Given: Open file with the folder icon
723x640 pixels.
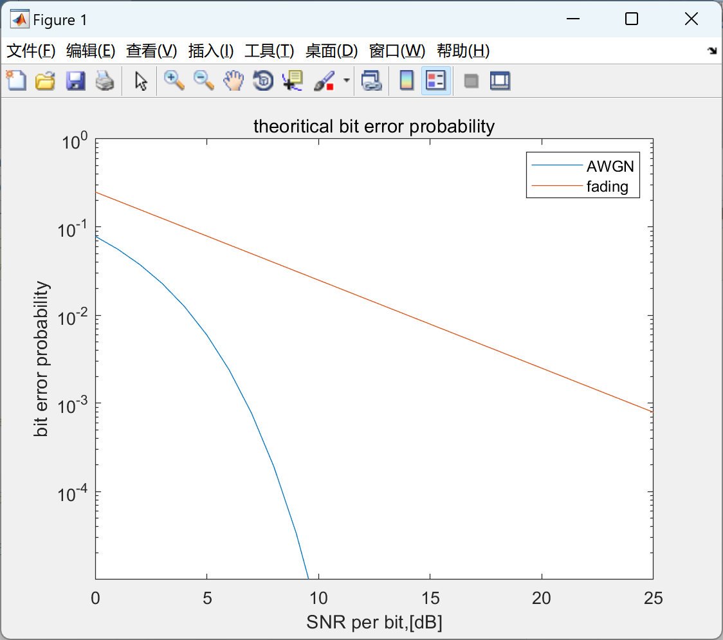Looking at the screenshot, I should tap(46, 80).
